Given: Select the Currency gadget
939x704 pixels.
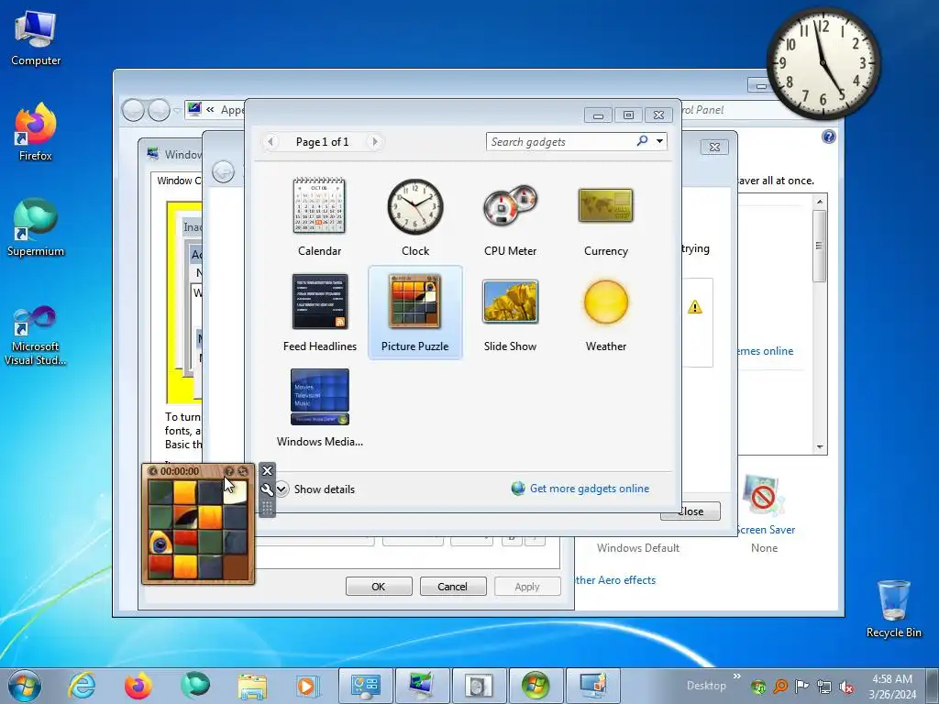Looking at the screenshot, I should 605,217.
